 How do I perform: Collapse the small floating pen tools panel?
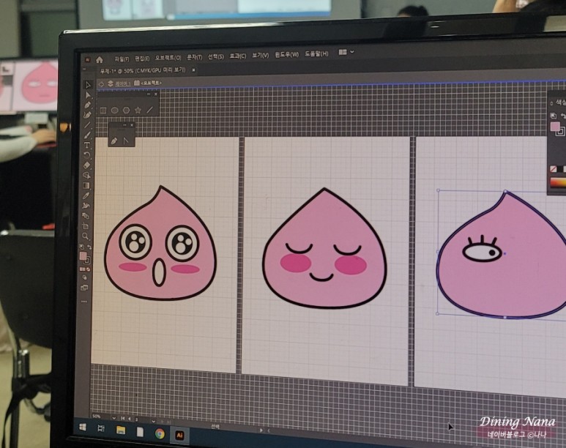tap(124, 125)
